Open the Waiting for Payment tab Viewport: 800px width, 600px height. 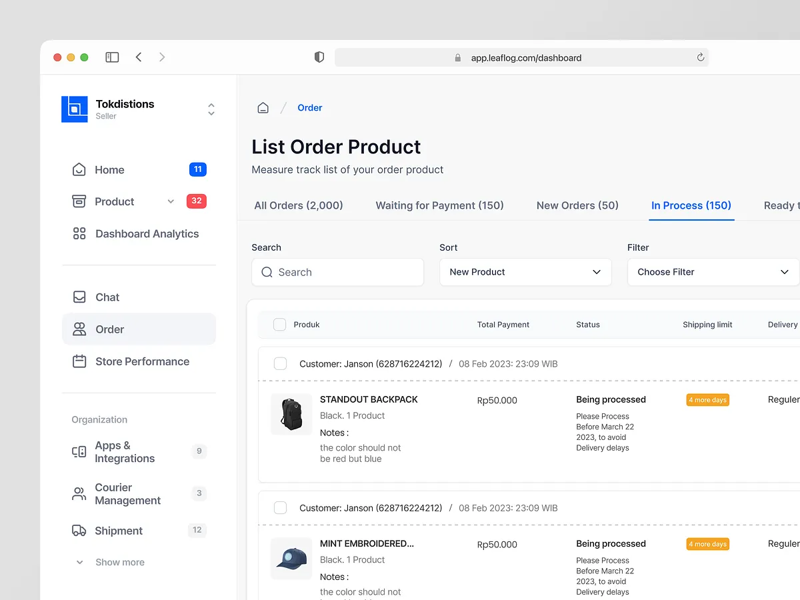tap(439, 205)
